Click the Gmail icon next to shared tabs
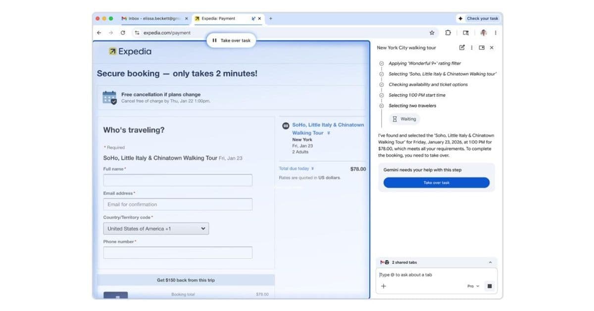Viewport: 594px width, 311px height. point(382,262)
